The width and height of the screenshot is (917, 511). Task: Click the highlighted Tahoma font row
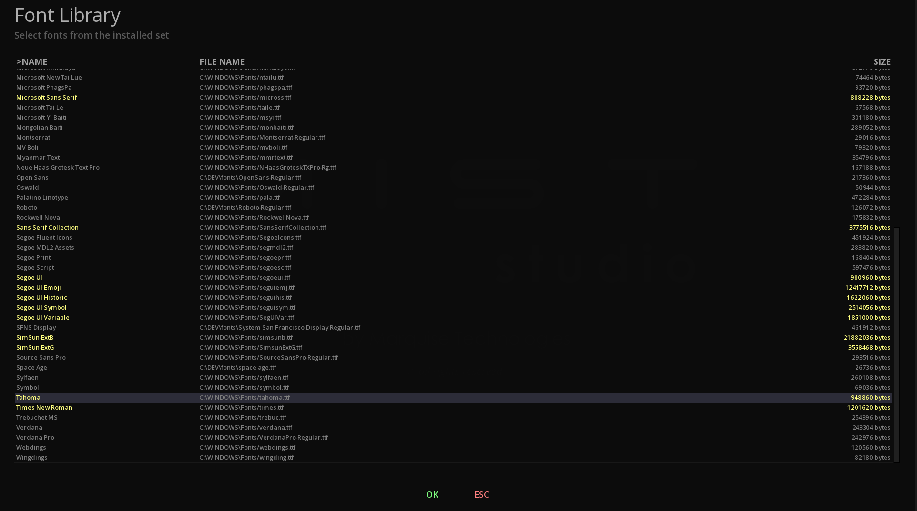[453, 397]
